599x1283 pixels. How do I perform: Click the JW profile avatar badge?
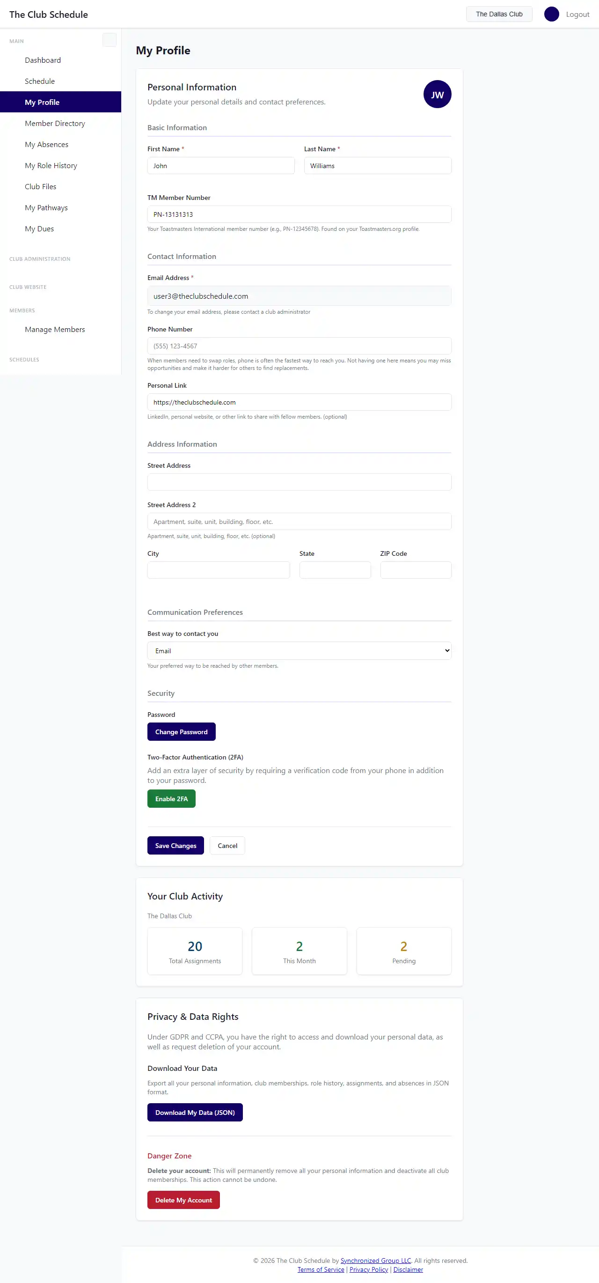(x=437, y=94)
